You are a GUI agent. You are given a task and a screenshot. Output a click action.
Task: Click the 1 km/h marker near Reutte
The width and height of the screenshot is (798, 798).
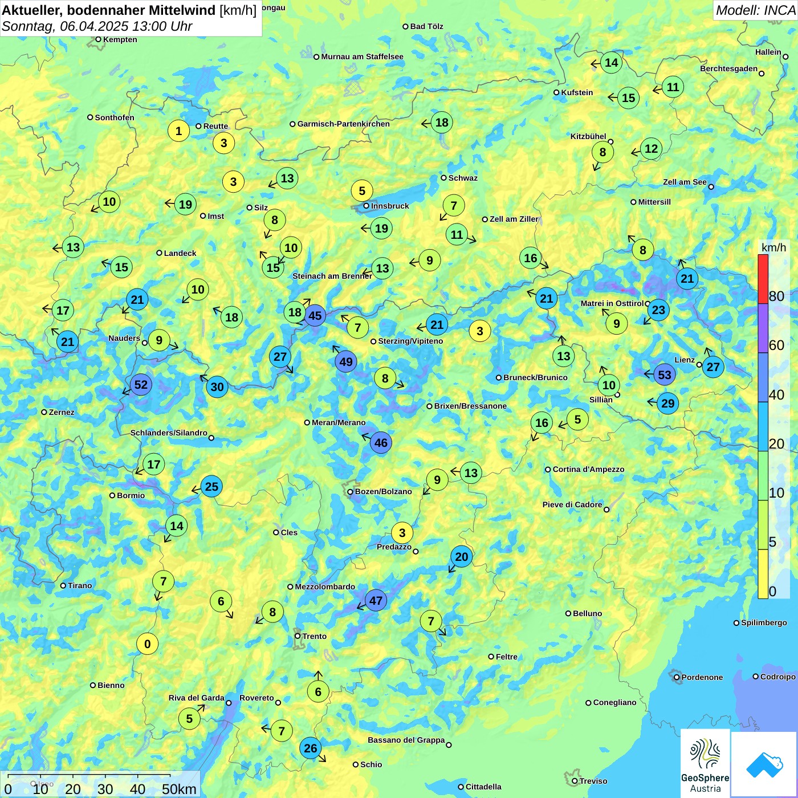pyautogui.click(x=178, y=131)
